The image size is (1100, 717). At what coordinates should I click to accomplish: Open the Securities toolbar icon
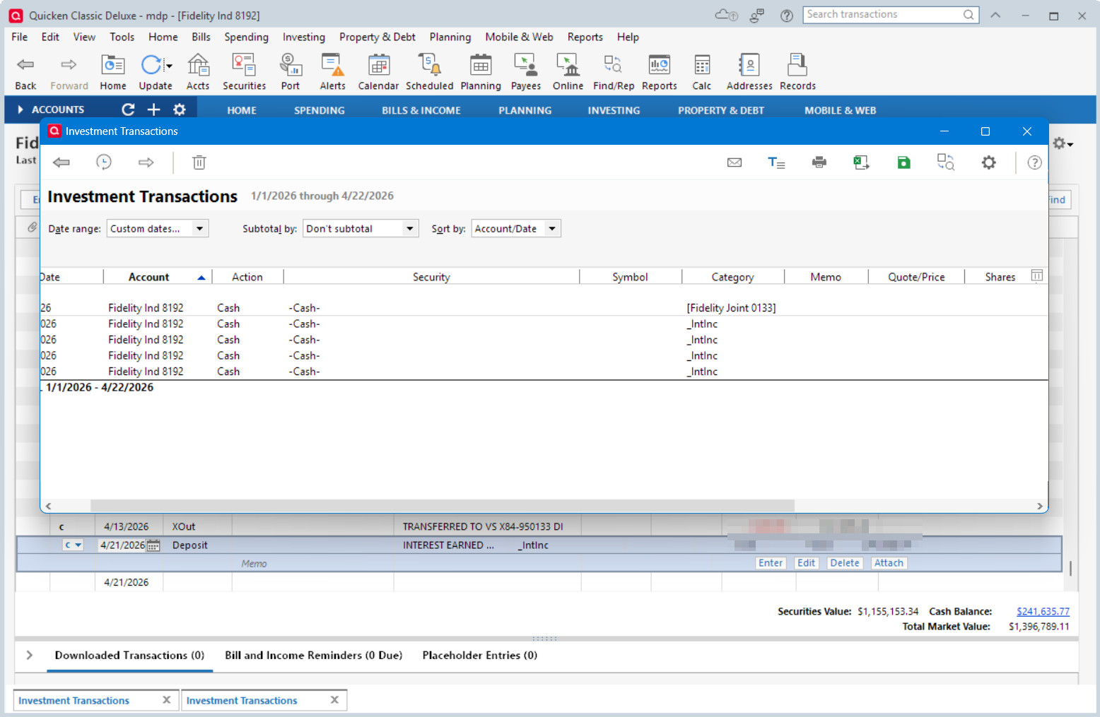pos(244,72)
